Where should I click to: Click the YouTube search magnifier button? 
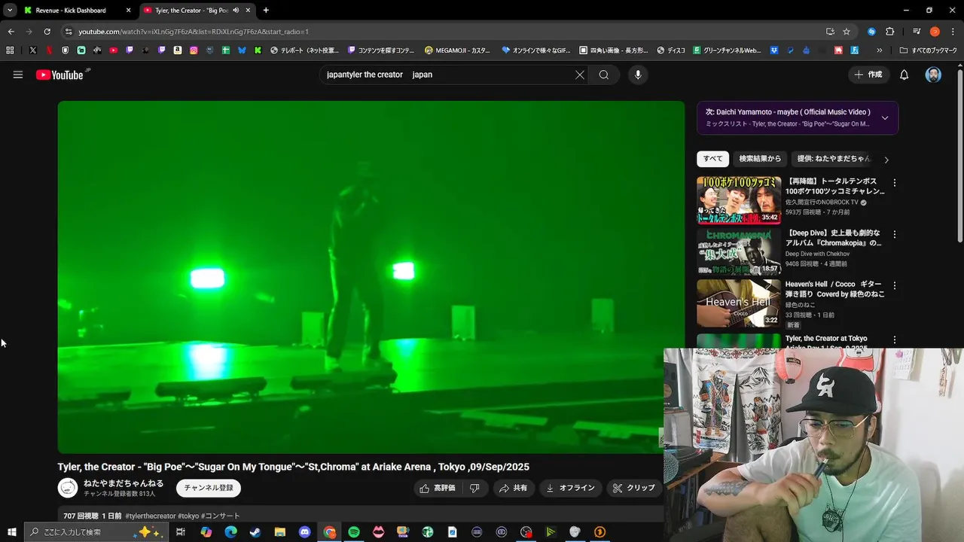click(x=604, y=75)
